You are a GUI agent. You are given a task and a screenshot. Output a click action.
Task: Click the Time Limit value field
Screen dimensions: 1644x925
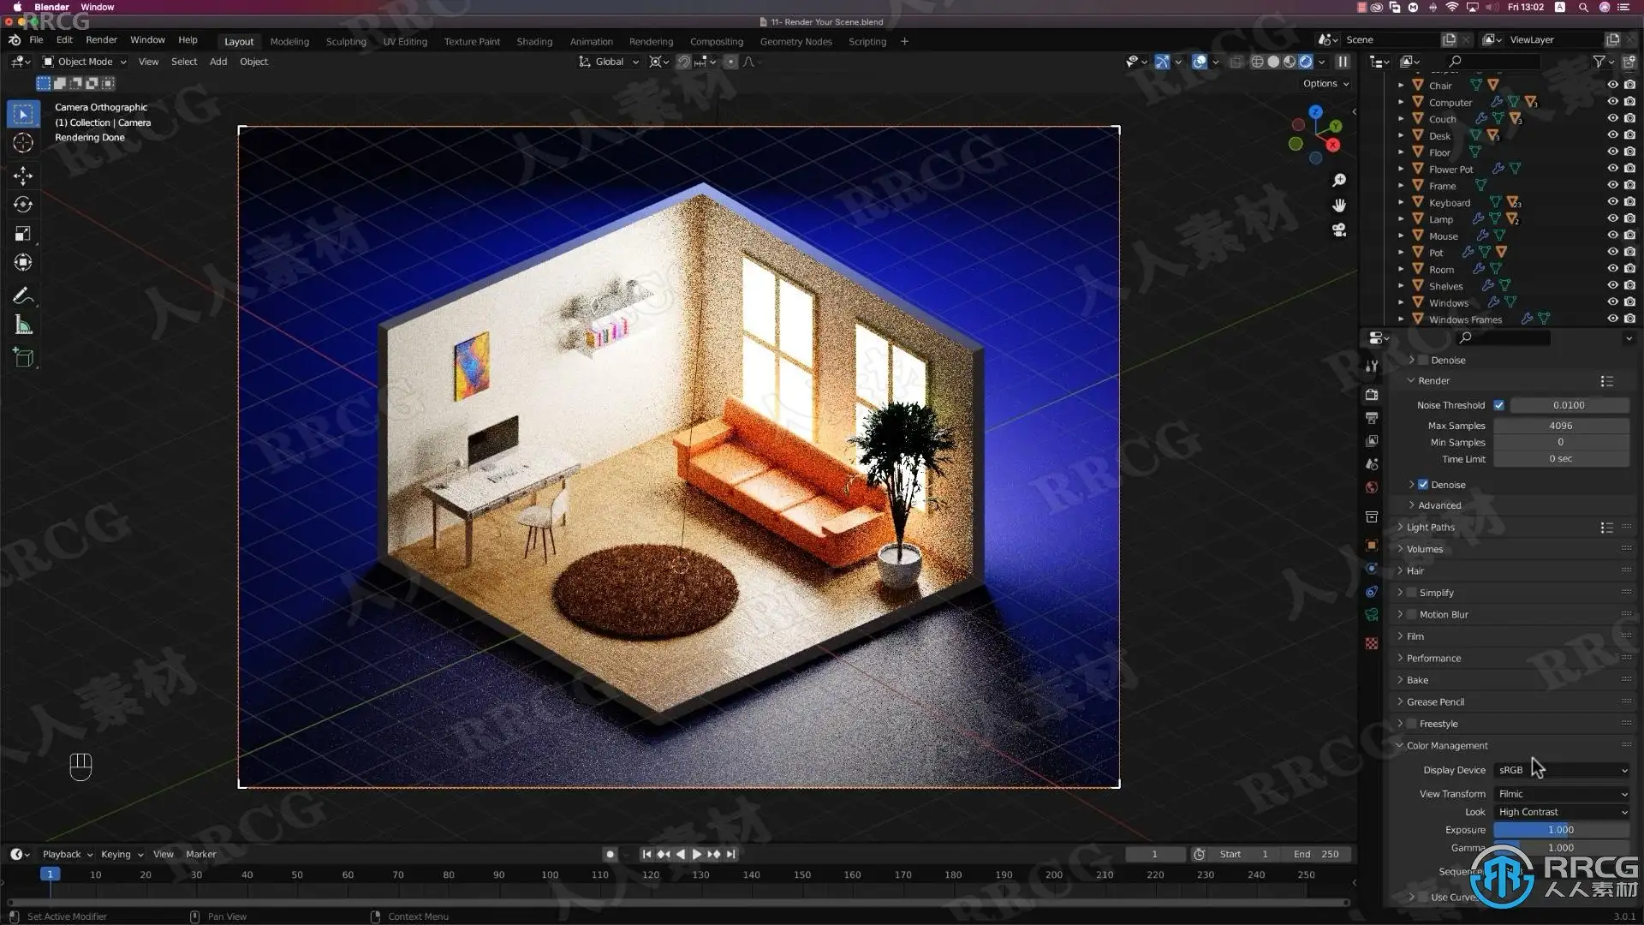pyautogui.click(x=1562, y=459)
